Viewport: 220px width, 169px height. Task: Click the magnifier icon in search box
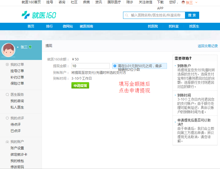(127, 15)
